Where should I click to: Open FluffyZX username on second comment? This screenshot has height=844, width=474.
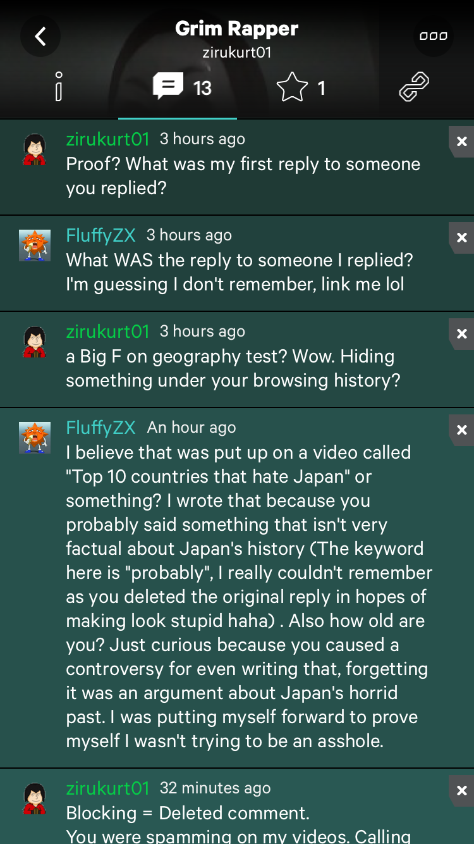tap(100, 235)
